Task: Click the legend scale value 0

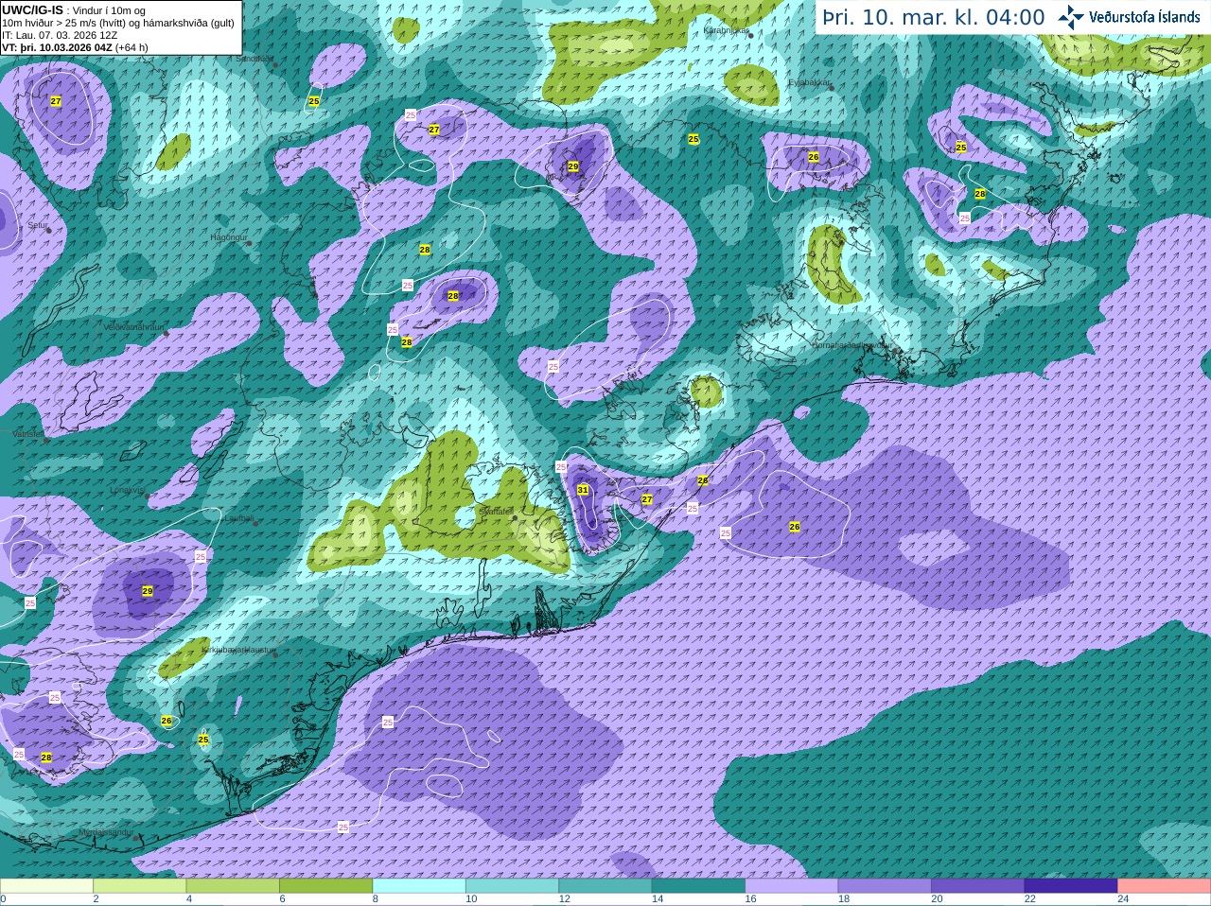Action: (3, 899)
